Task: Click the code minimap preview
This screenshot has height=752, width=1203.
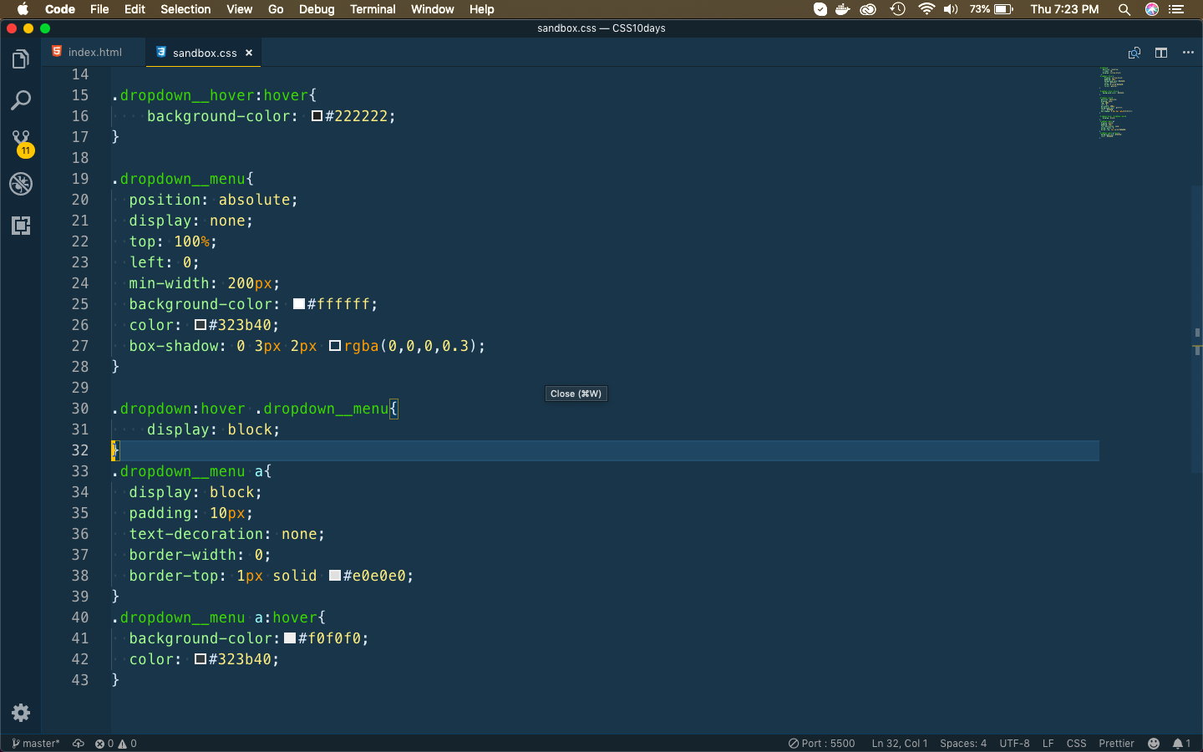Action: tap(1116, 102)
